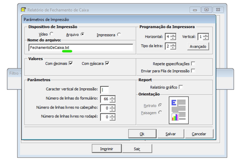Increase the Horizontal value

173,35
